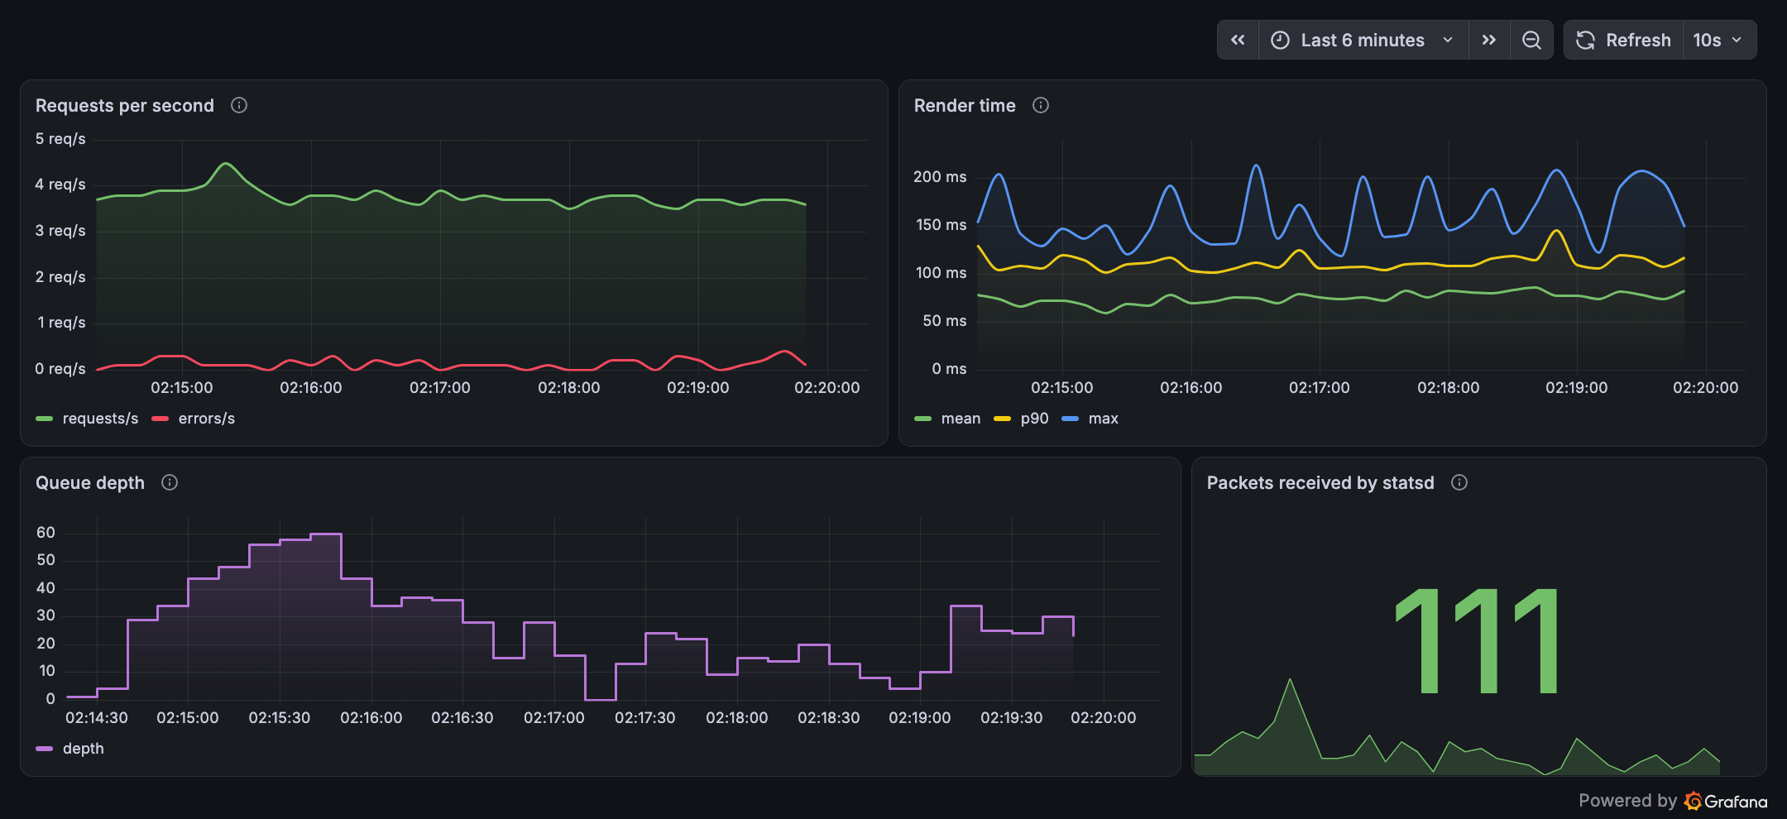Show info for Render time panel
Image resolution: width=1787 pixels, height=819 pixels.
point(1041,105)
